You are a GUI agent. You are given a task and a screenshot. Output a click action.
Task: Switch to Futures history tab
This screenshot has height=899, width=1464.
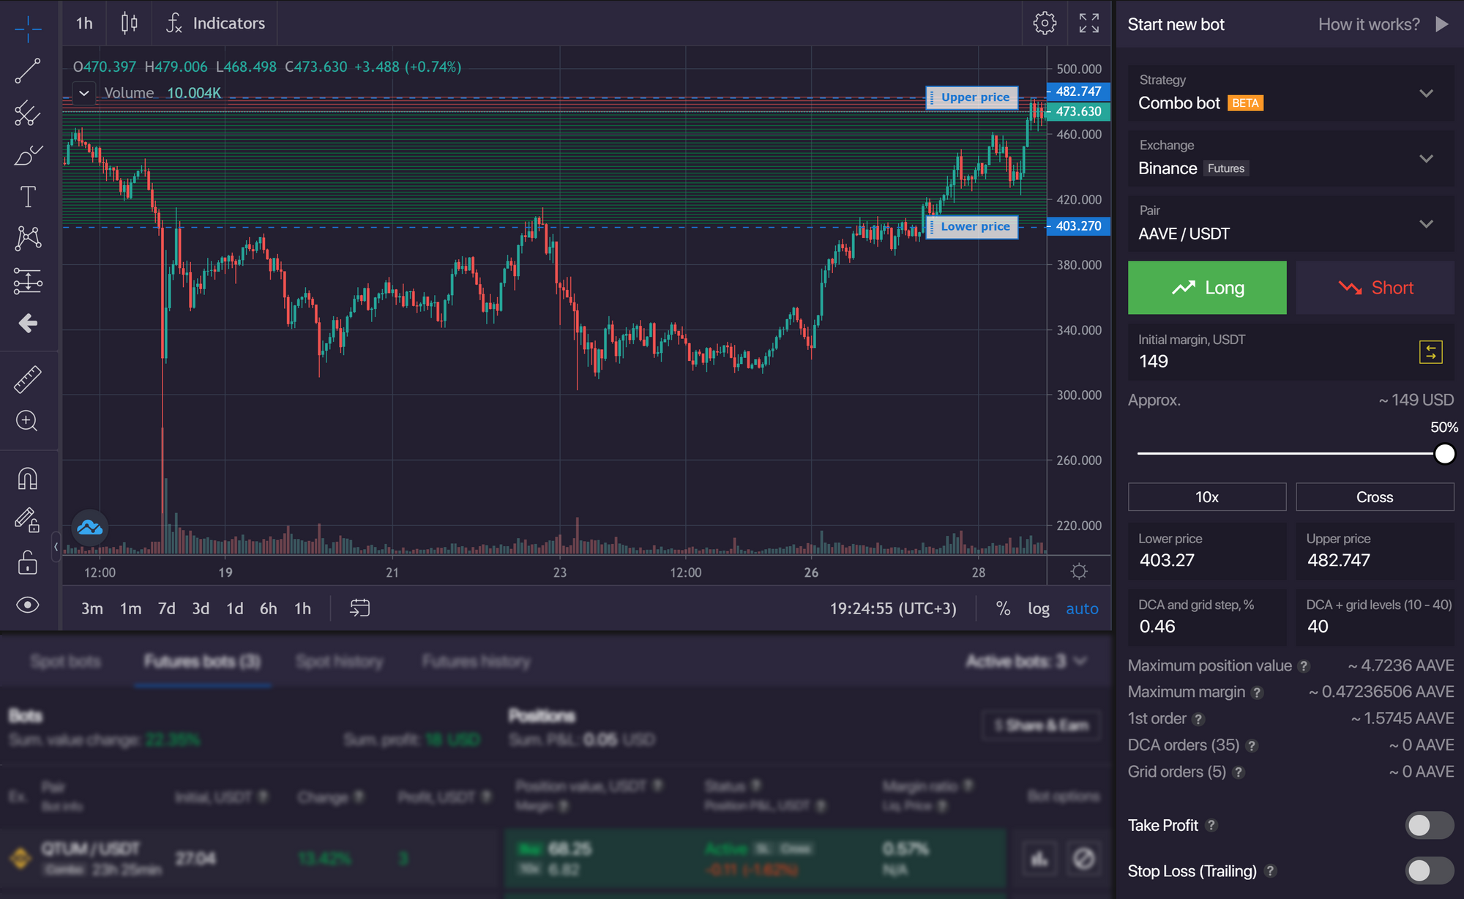(476, 662)
